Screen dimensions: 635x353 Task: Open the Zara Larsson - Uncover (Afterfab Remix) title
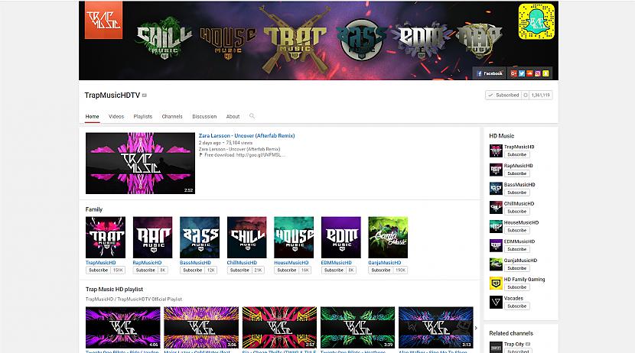click(246, 136)
